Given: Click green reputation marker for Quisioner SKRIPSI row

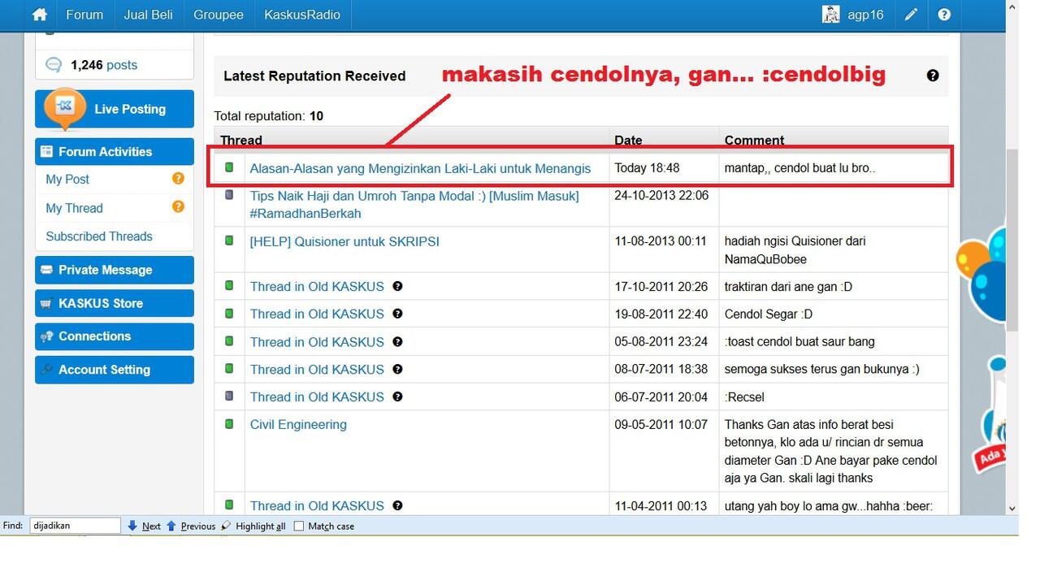Looking at the screenshot, I should point(229,240).
